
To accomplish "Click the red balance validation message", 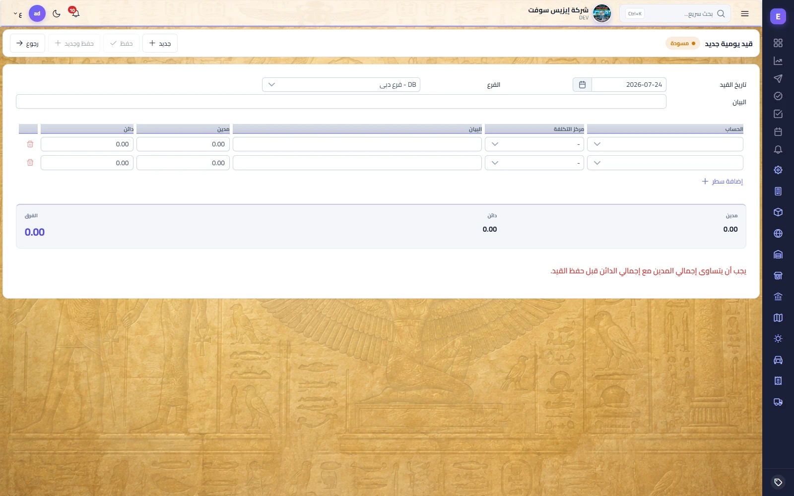I will coord(648,271).
